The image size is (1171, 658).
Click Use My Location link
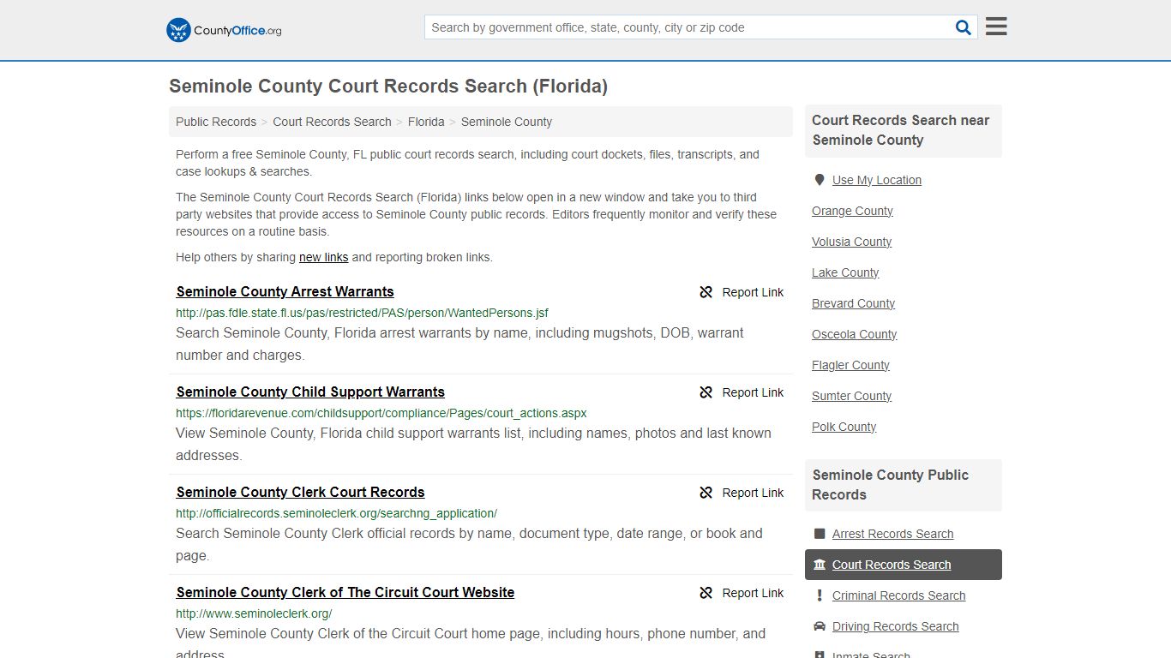(x=877, y=180)
